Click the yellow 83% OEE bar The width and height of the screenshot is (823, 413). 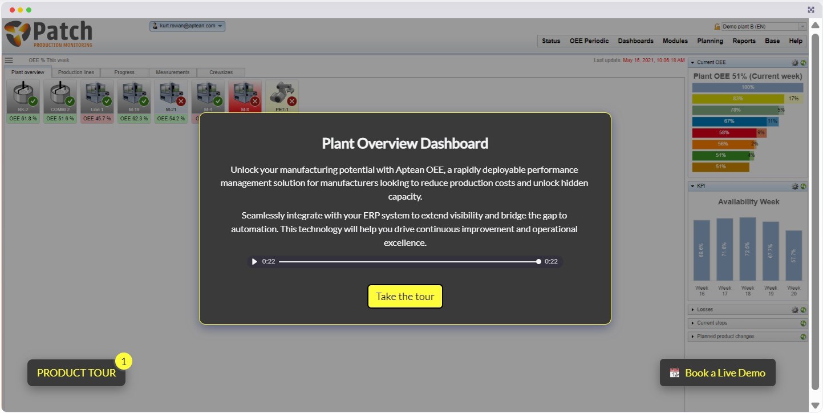(x=738, y=99)
